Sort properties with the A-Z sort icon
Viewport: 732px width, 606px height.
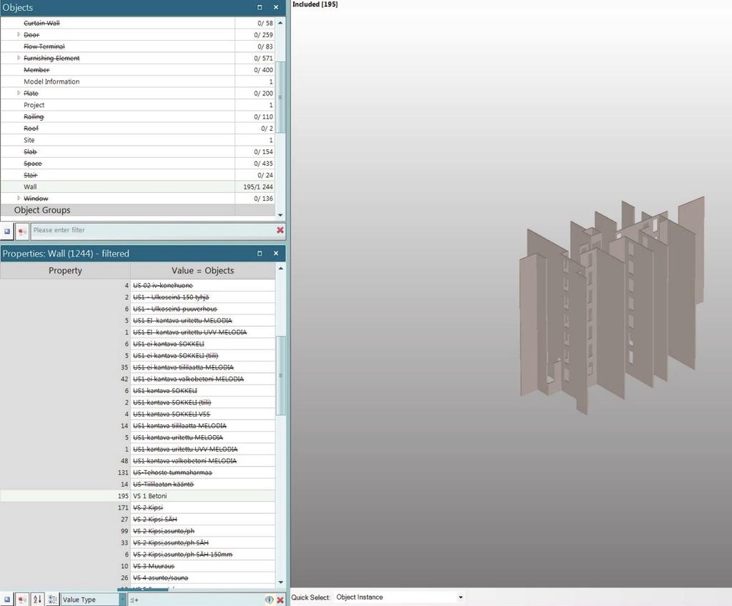[37, 600]
